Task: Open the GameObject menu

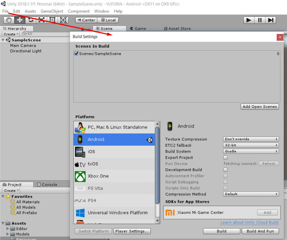Action: pos(52,11)
